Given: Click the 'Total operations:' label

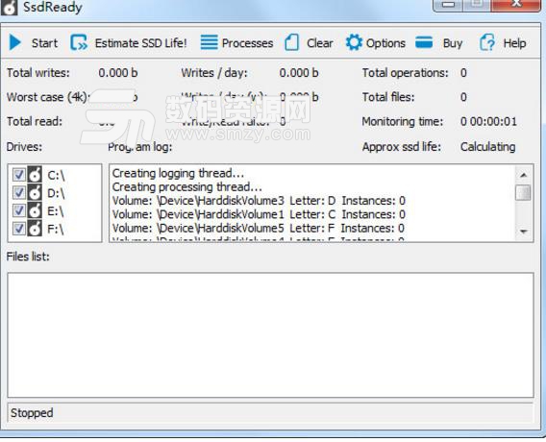Looking at the screenshot, I should point(406,73).
